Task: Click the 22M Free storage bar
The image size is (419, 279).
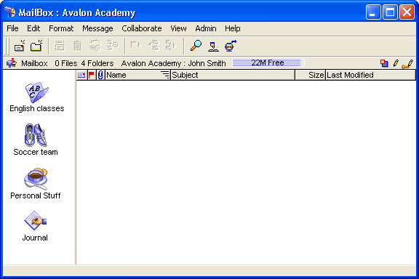Action: click(268, 62)
